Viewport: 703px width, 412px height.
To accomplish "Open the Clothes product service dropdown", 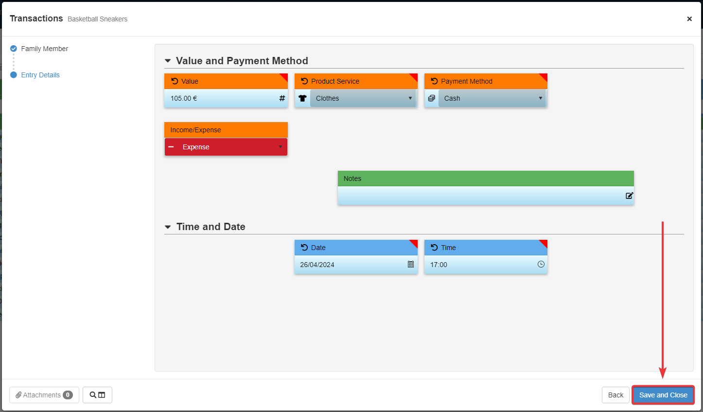I will click(x=362, y=98).
